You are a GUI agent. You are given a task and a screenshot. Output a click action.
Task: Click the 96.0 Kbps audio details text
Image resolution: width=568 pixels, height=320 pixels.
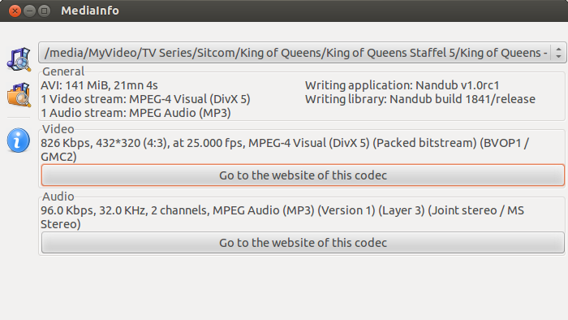coord(282,217)
